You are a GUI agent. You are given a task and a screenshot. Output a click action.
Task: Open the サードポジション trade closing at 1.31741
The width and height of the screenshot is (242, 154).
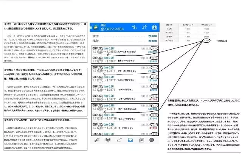pyautogui.click(x=124, y=88)
